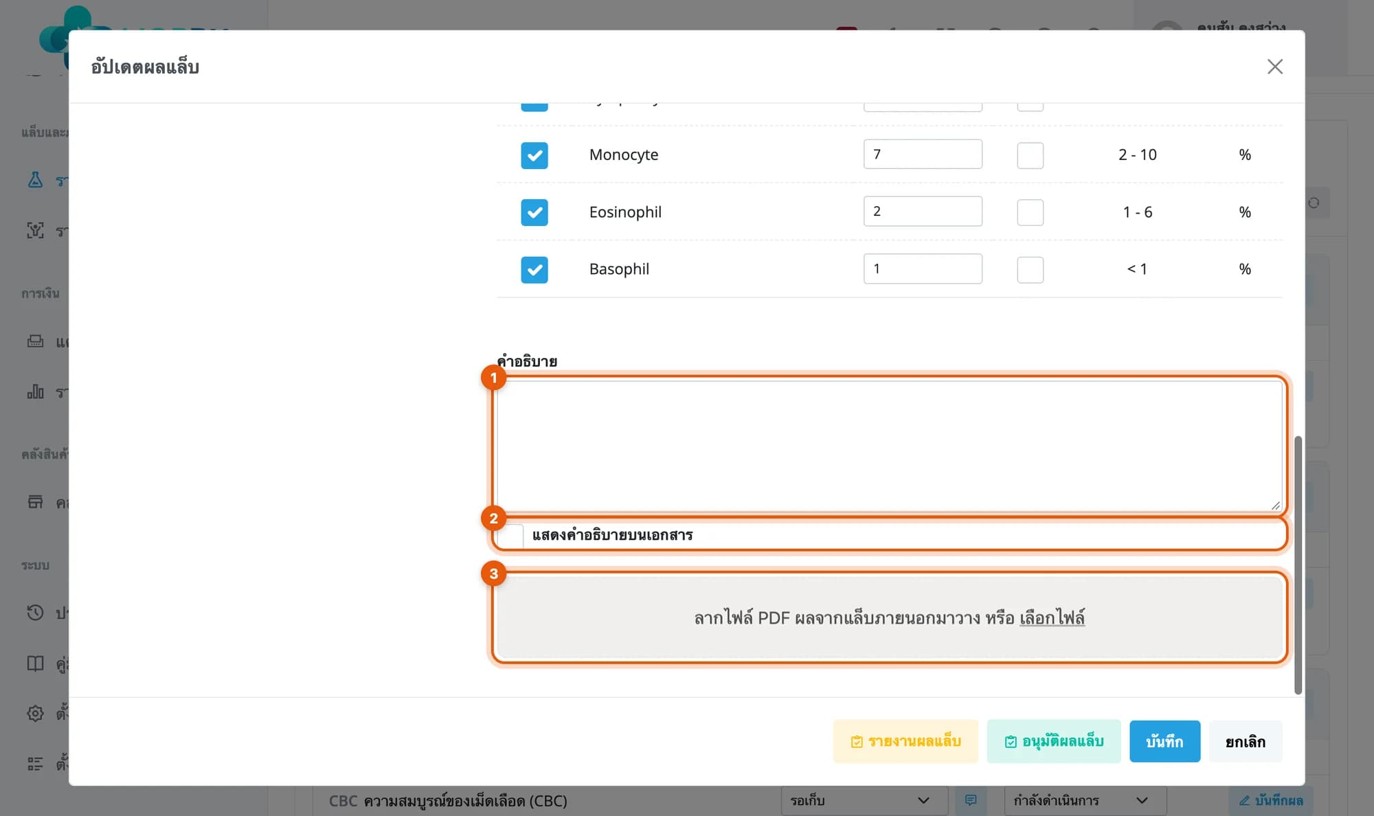Image resolution: width=1374 pixels, height=816 pixels.
Task: Open the lab flask icon in sidebar
Action: coord(35,180)
